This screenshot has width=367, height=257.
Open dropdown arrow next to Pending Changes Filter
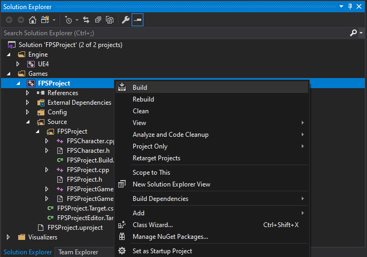[77, 20]
